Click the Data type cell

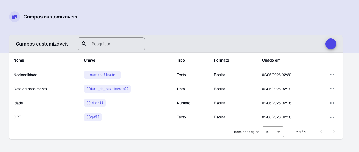[181, 89]
